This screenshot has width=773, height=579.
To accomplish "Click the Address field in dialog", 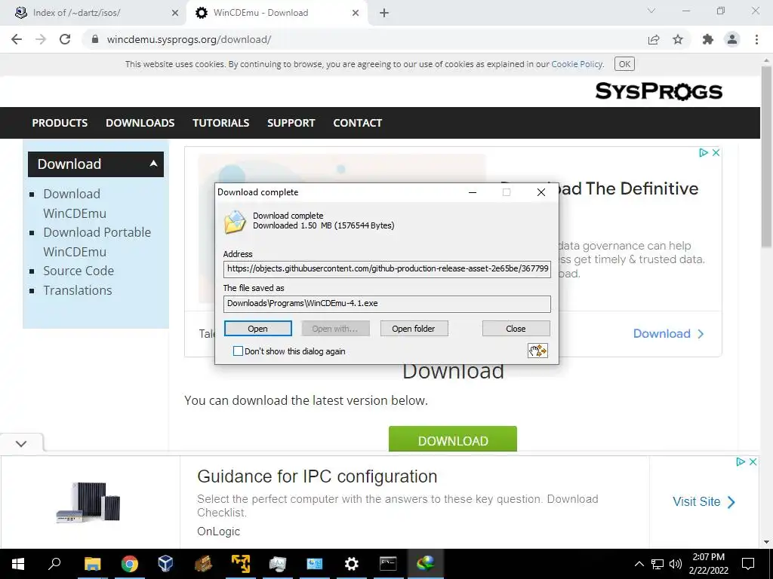I will click(387, 269).
